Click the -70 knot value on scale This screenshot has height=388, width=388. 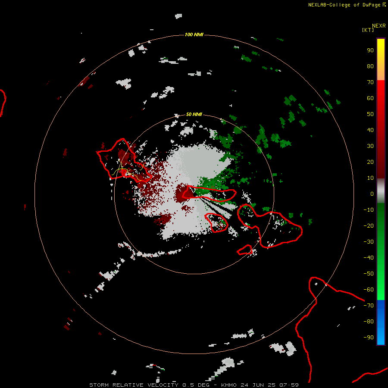point(369,305)
